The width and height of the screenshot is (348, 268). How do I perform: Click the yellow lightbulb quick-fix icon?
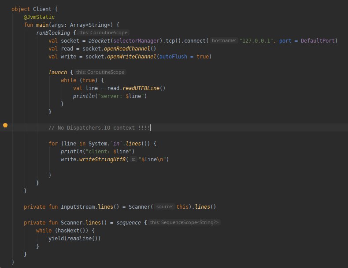tap(5, 126)
